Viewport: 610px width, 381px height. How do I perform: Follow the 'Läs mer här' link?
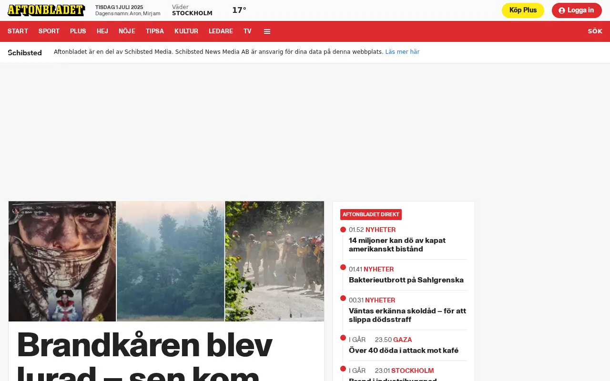pyautogui.click(x=402, y=52)
